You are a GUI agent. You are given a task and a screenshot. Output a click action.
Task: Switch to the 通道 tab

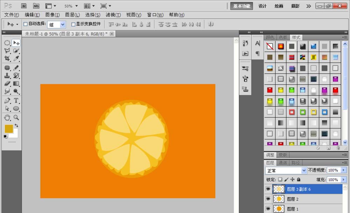point(282,163)
